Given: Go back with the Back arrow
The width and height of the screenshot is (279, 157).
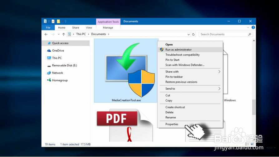Looking at the screenshot, I should pos(46,34).
